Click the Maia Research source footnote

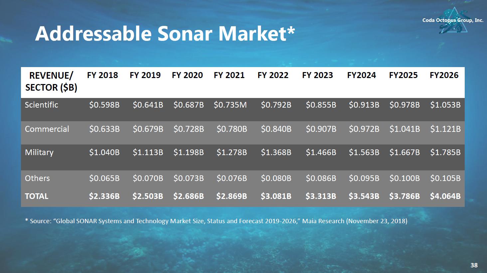tap(216, 221)
